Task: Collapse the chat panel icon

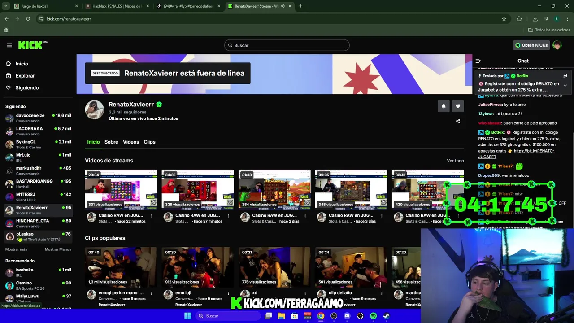Action: pyautogui.click(x=478, y=61)
